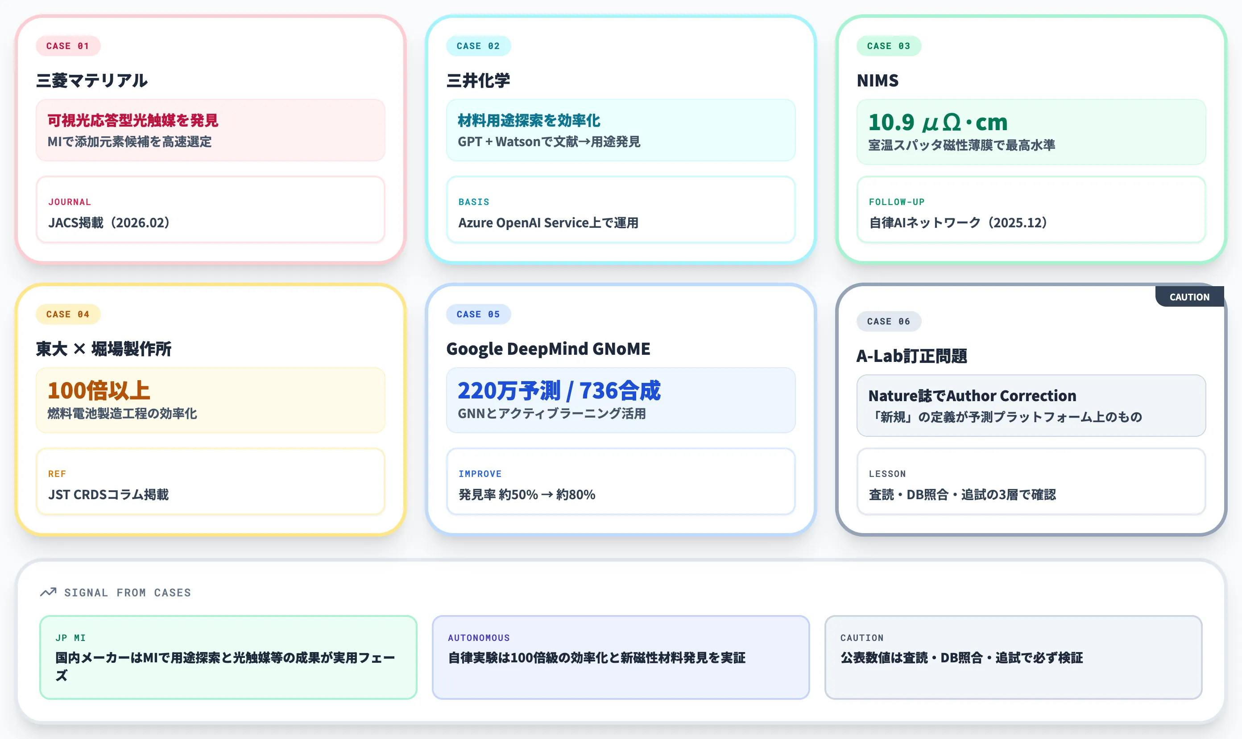Screen dimensions: 1242x739
Task: Click the Nature誌でAuthor Correction text
Action: [x=972, y=395]
